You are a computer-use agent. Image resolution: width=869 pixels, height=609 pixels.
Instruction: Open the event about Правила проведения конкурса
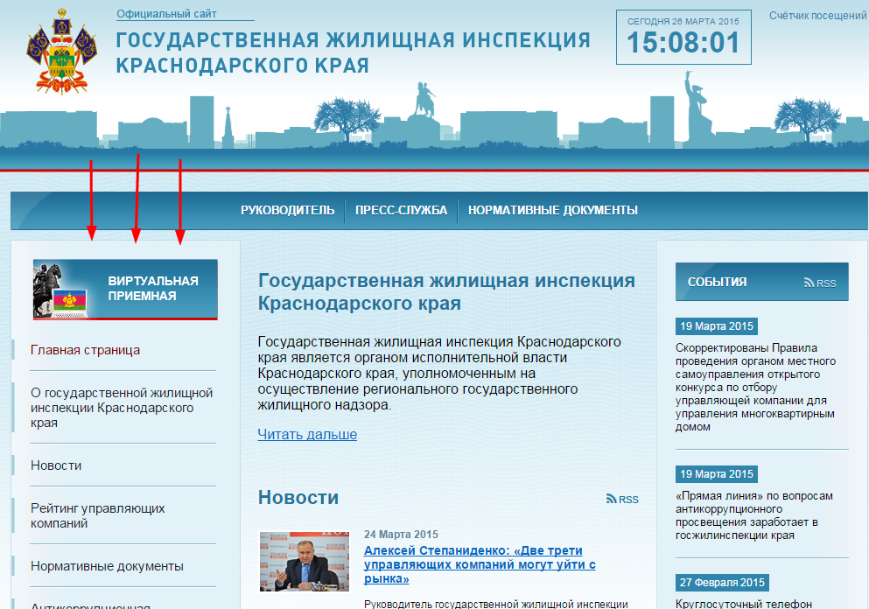[x=755, y=387]
